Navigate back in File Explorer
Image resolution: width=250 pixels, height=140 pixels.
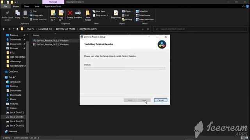4,29
